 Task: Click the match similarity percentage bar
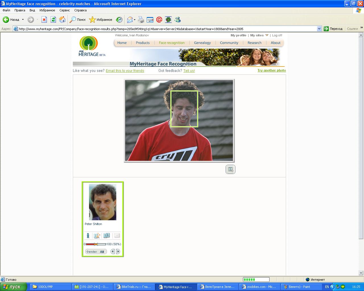click(x=96, y=244)
